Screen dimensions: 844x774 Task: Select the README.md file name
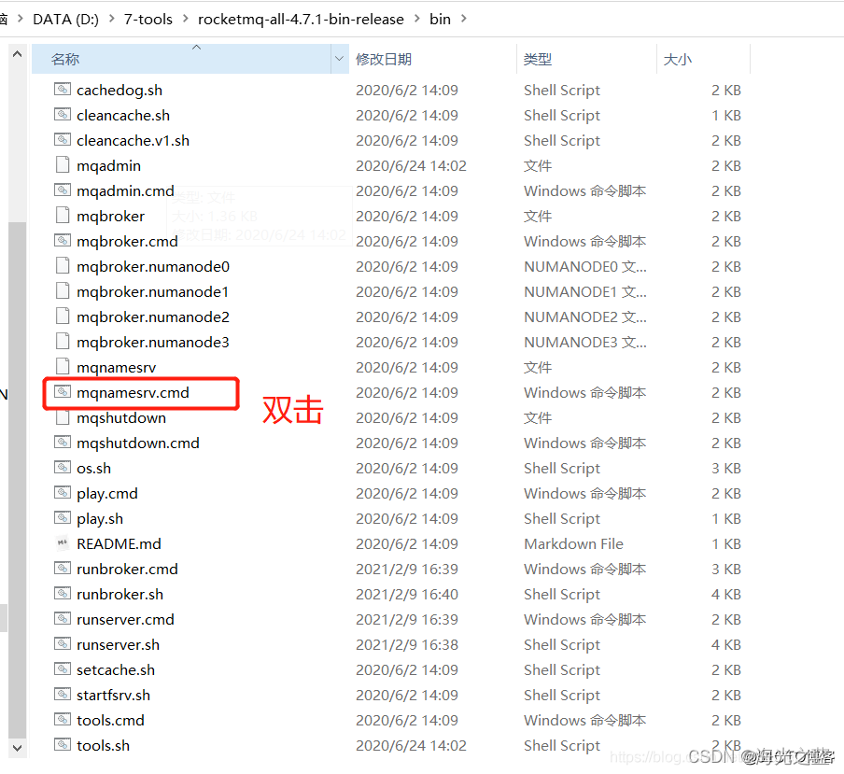(x=119, y=543)
